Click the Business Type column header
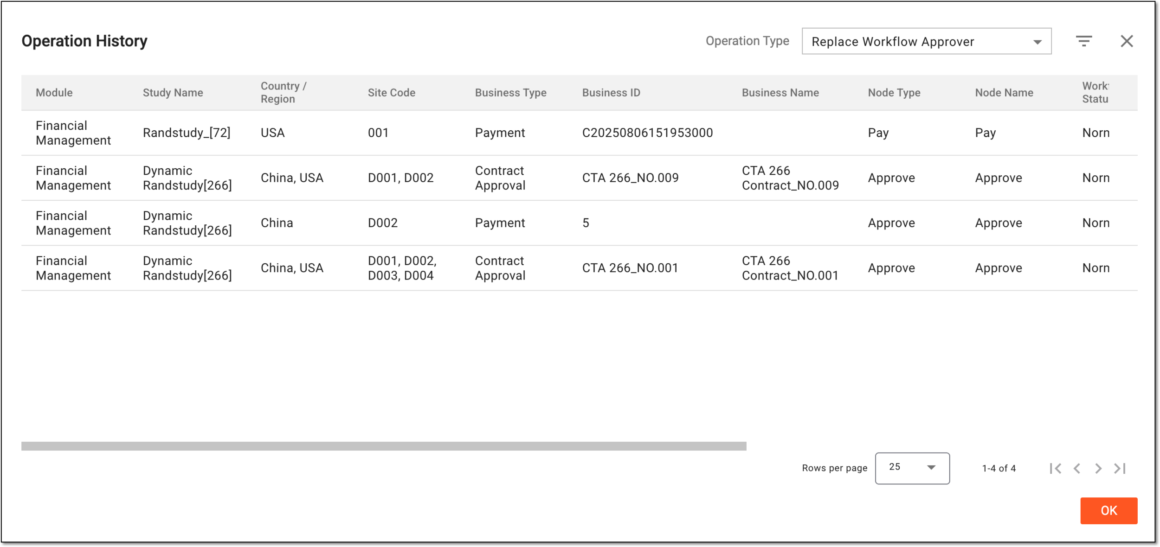Image resolution: width=1160 pixels, height=547 pixels. point(510,93)
